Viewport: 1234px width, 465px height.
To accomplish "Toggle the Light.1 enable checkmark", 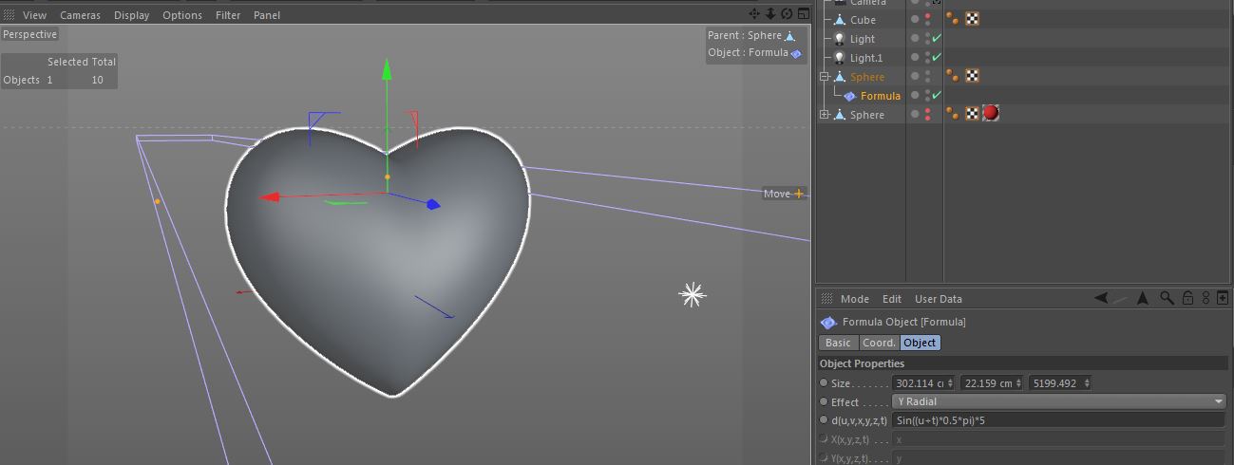I will (x=937, y=58).
